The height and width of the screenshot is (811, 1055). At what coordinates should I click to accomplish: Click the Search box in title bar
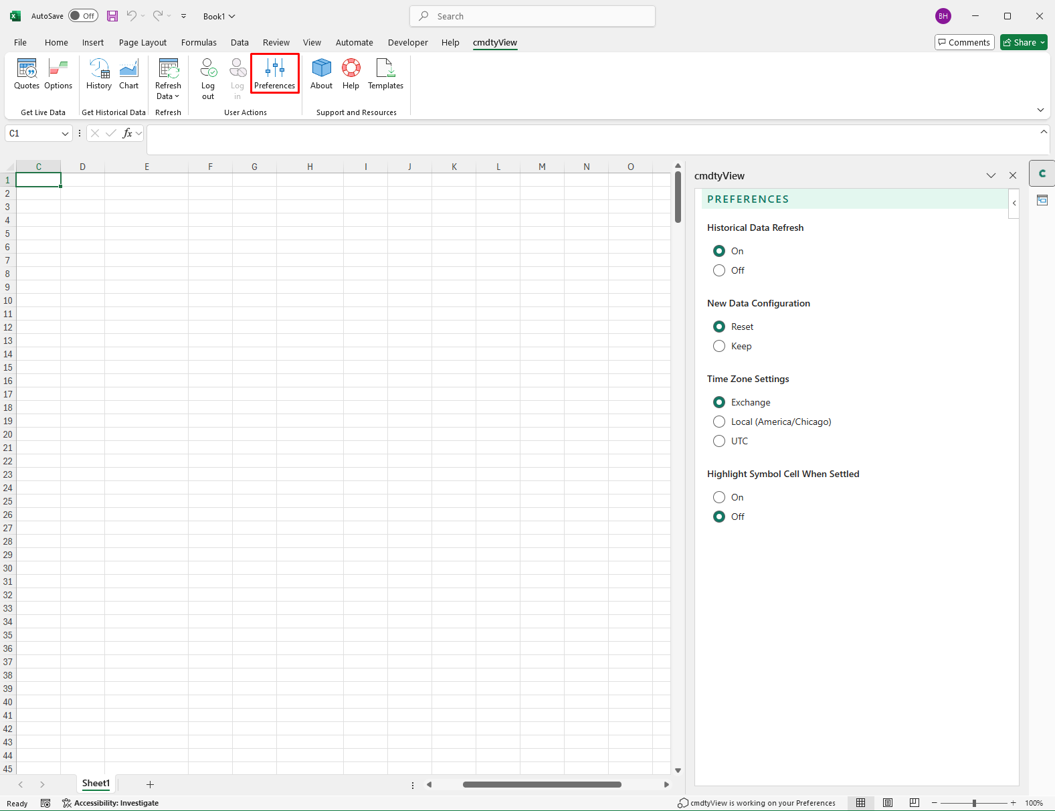533,16
